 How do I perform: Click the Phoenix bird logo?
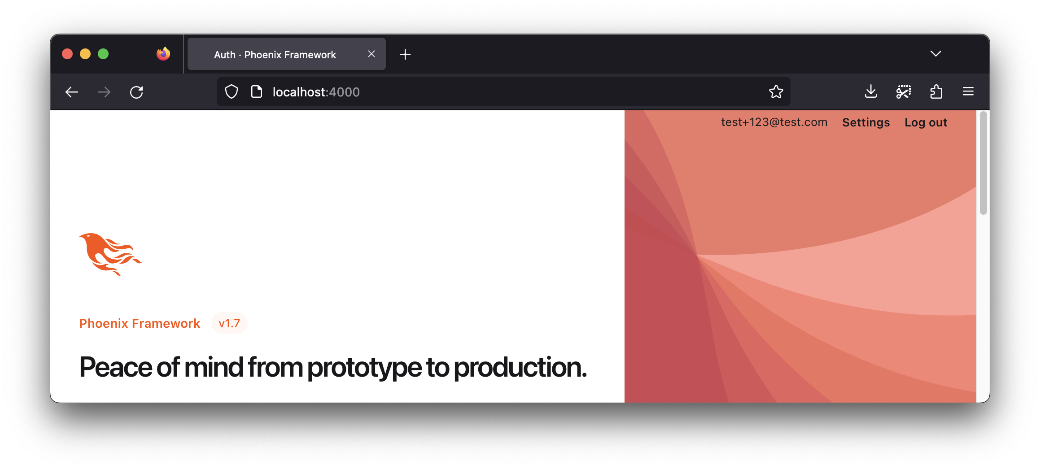[110, 254]
